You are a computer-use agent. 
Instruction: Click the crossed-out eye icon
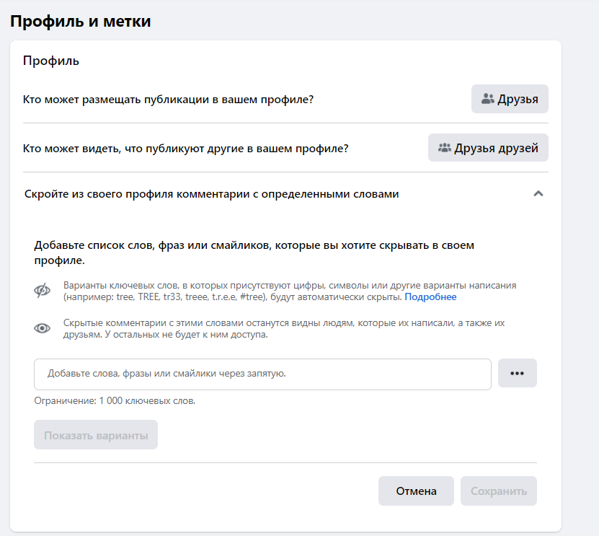coord(43,291)
